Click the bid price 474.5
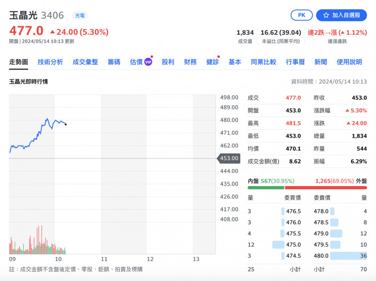 (x=293, y=256)
